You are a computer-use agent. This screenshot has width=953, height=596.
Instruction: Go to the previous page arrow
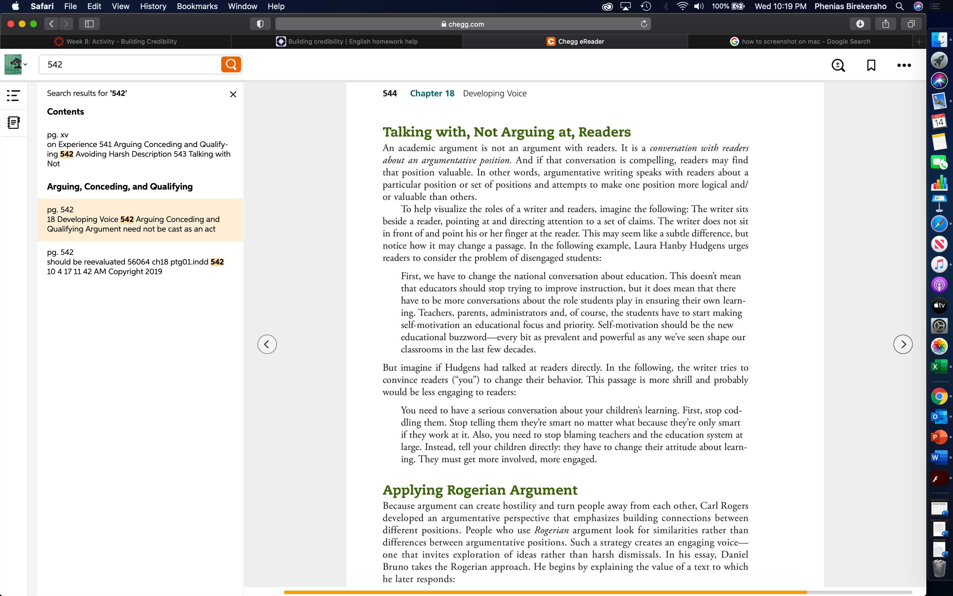pos(267,344)
